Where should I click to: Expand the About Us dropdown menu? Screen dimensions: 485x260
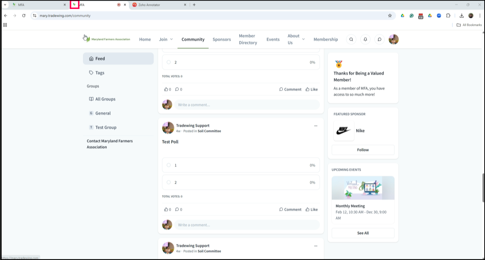point(296,39)
